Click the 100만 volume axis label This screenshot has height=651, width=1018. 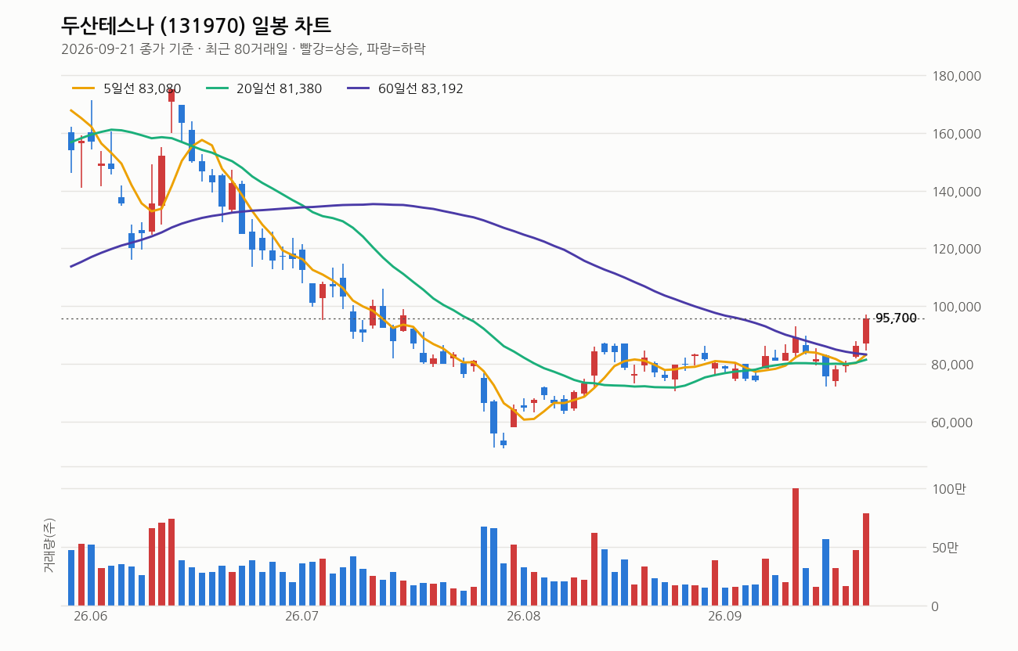tap(950, 489)
